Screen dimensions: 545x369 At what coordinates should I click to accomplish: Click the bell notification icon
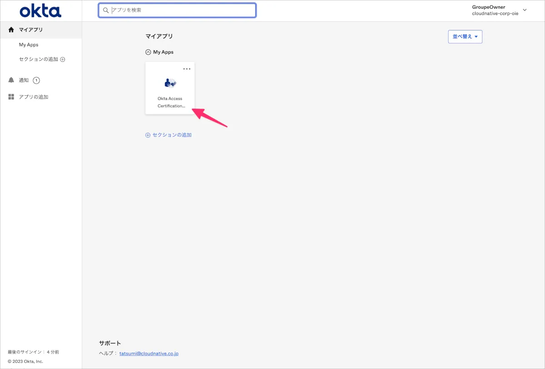tap(11, 80)
